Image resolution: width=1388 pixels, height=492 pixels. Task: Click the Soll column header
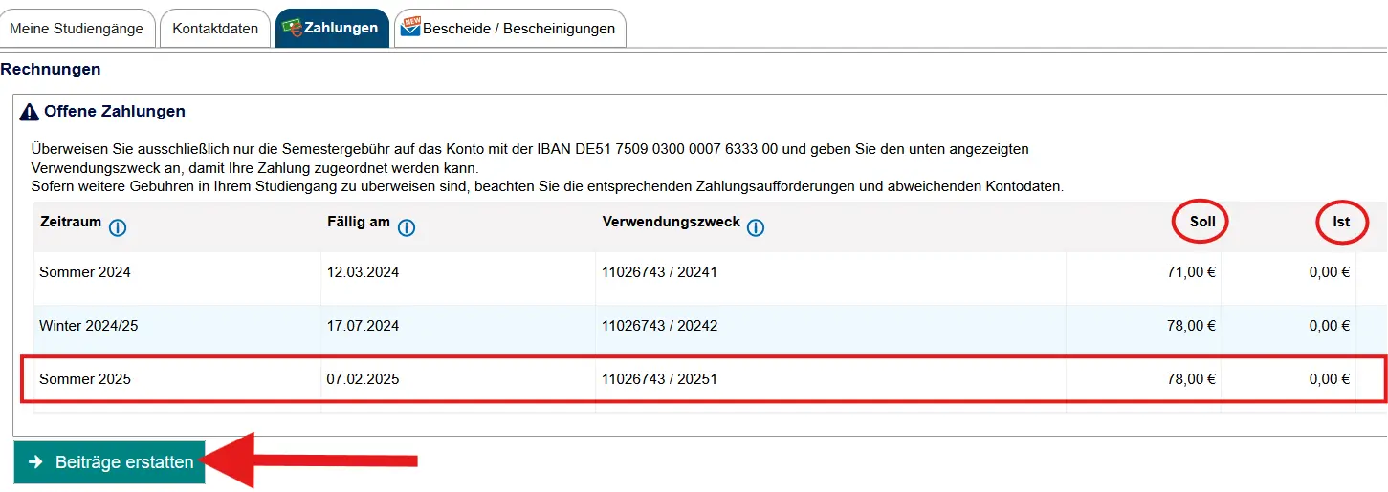point(1201,222)
